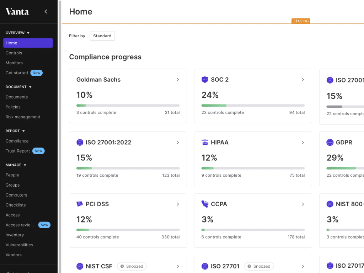Toggle the Snoozed pill on ISO 27701 card

[x=259, y=266]
